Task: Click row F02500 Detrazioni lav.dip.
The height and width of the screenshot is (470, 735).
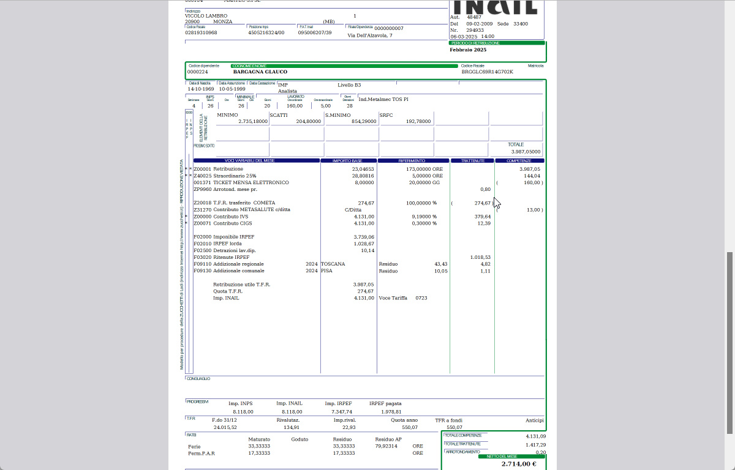Action: 368,250
